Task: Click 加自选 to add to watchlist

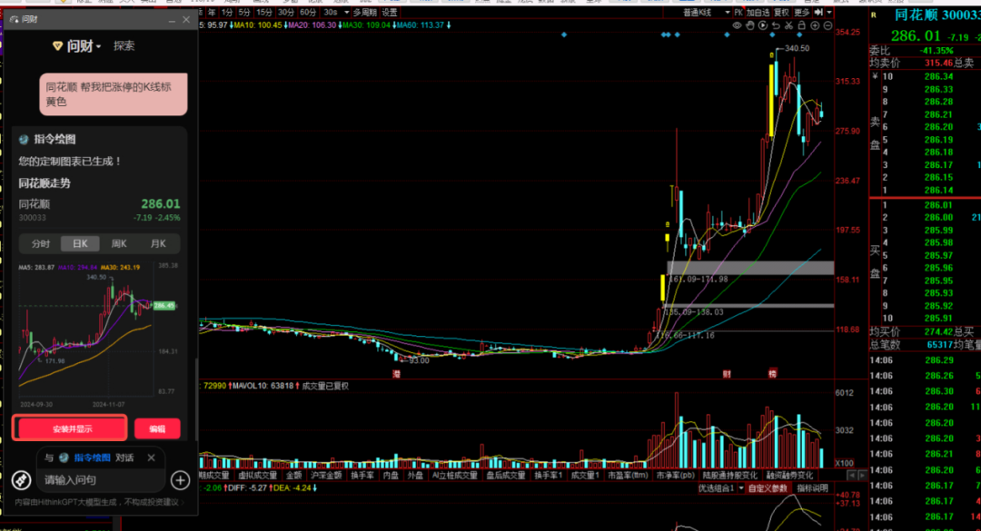Action: [x=758, y=13]
